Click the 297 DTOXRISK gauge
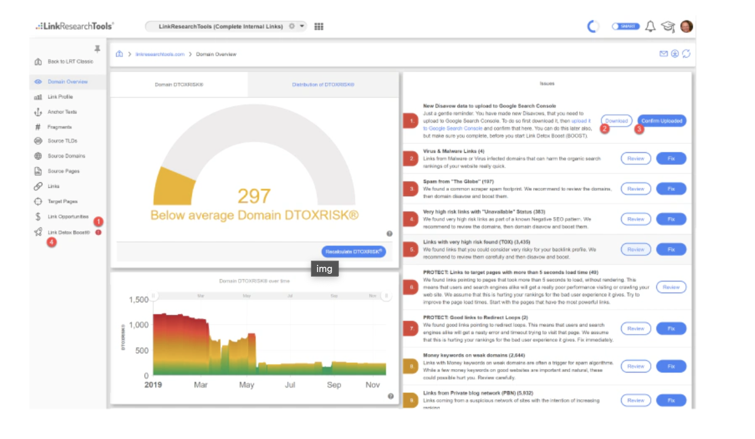 [x=254, y=155]
